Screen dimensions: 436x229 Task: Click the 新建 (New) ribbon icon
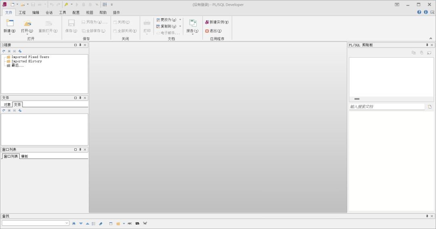(10, 23)
